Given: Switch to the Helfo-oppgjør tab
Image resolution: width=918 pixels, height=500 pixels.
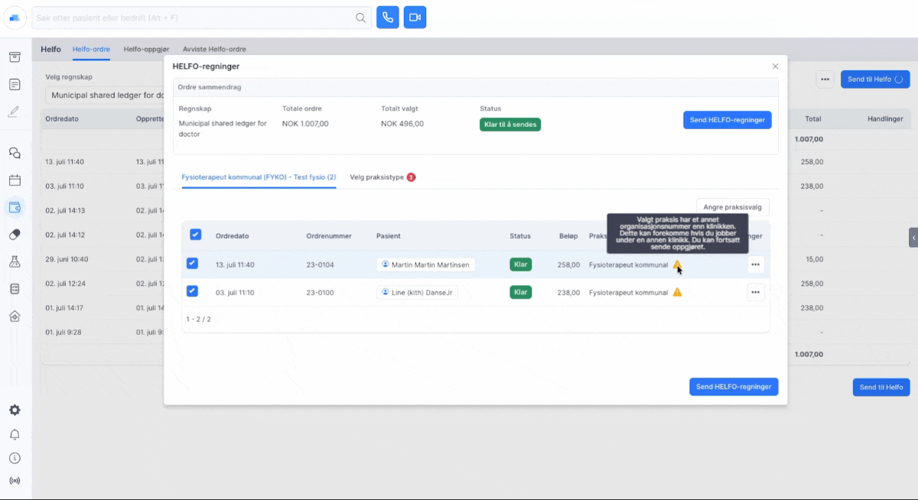Looking at the screenshot, I should pyautogui.click(x=146, y=49).
